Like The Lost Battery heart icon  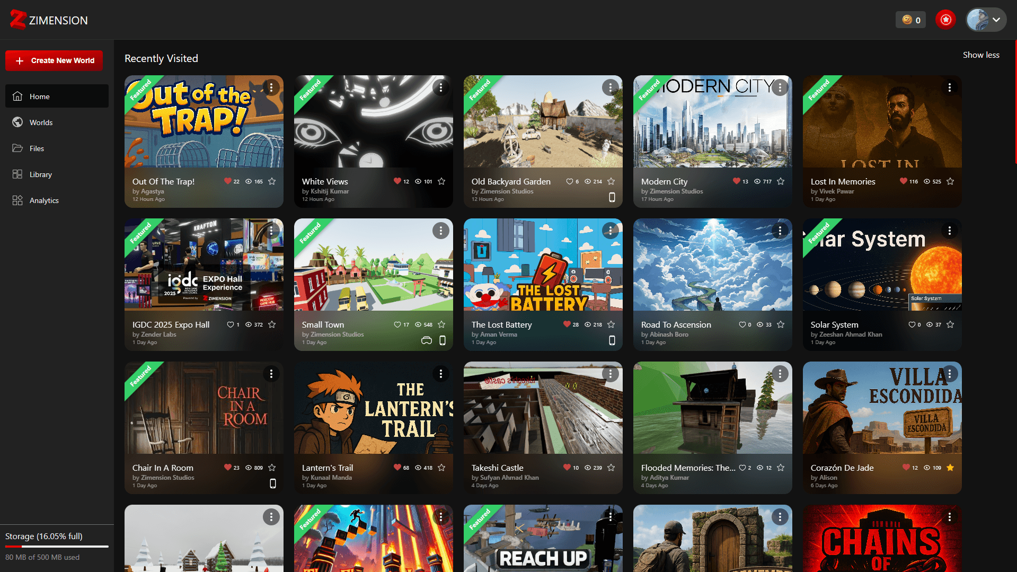tap(567, 324)
